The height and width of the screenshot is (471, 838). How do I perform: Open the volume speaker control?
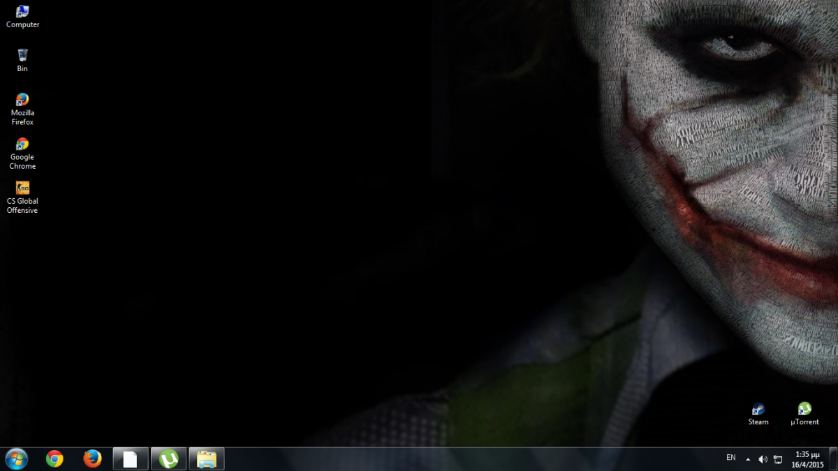pos(763,459)
